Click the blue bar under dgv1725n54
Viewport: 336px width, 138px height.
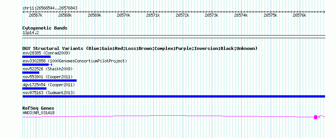coord(34,88)
